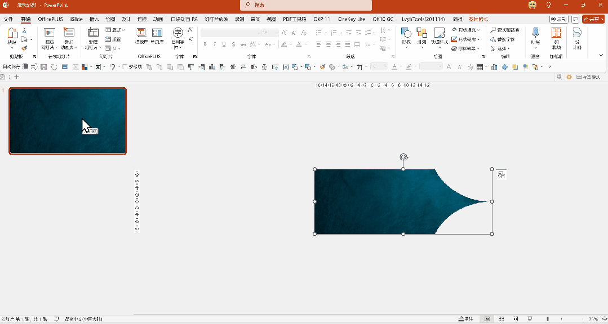The height and width of the screenshot is (324, 608).
Task: Switch to Slide Sorter view in status bar
Action: [502, 319]
